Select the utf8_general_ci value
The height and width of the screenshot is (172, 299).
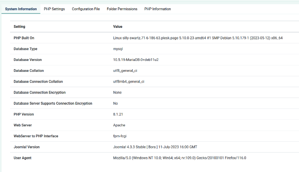[x=125, y=71]
